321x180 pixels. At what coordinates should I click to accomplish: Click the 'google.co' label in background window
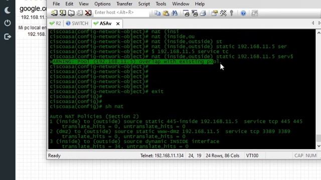(33, 8)
